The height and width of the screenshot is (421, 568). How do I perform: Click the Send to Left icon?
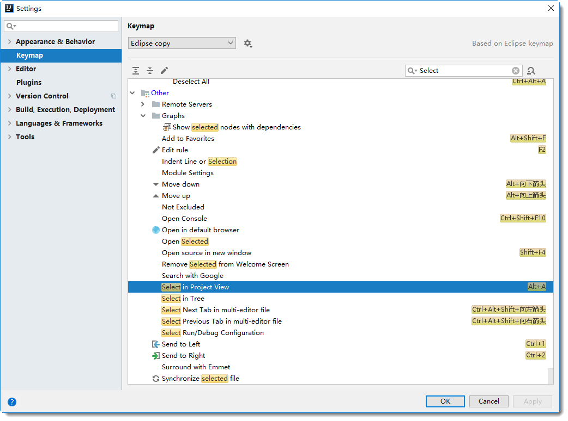(x=156, y=344)
